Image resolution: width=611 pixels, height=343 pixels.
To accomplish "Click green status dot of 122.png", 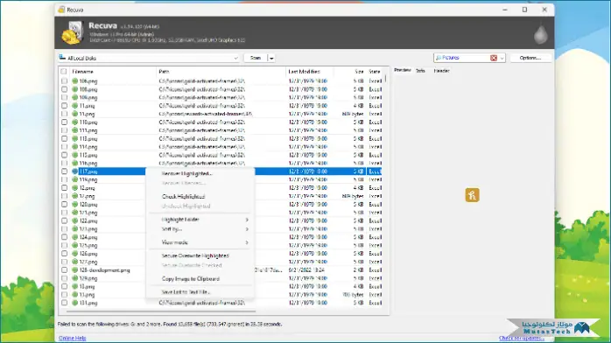I will pyautogui.click(x=74, y=220).
